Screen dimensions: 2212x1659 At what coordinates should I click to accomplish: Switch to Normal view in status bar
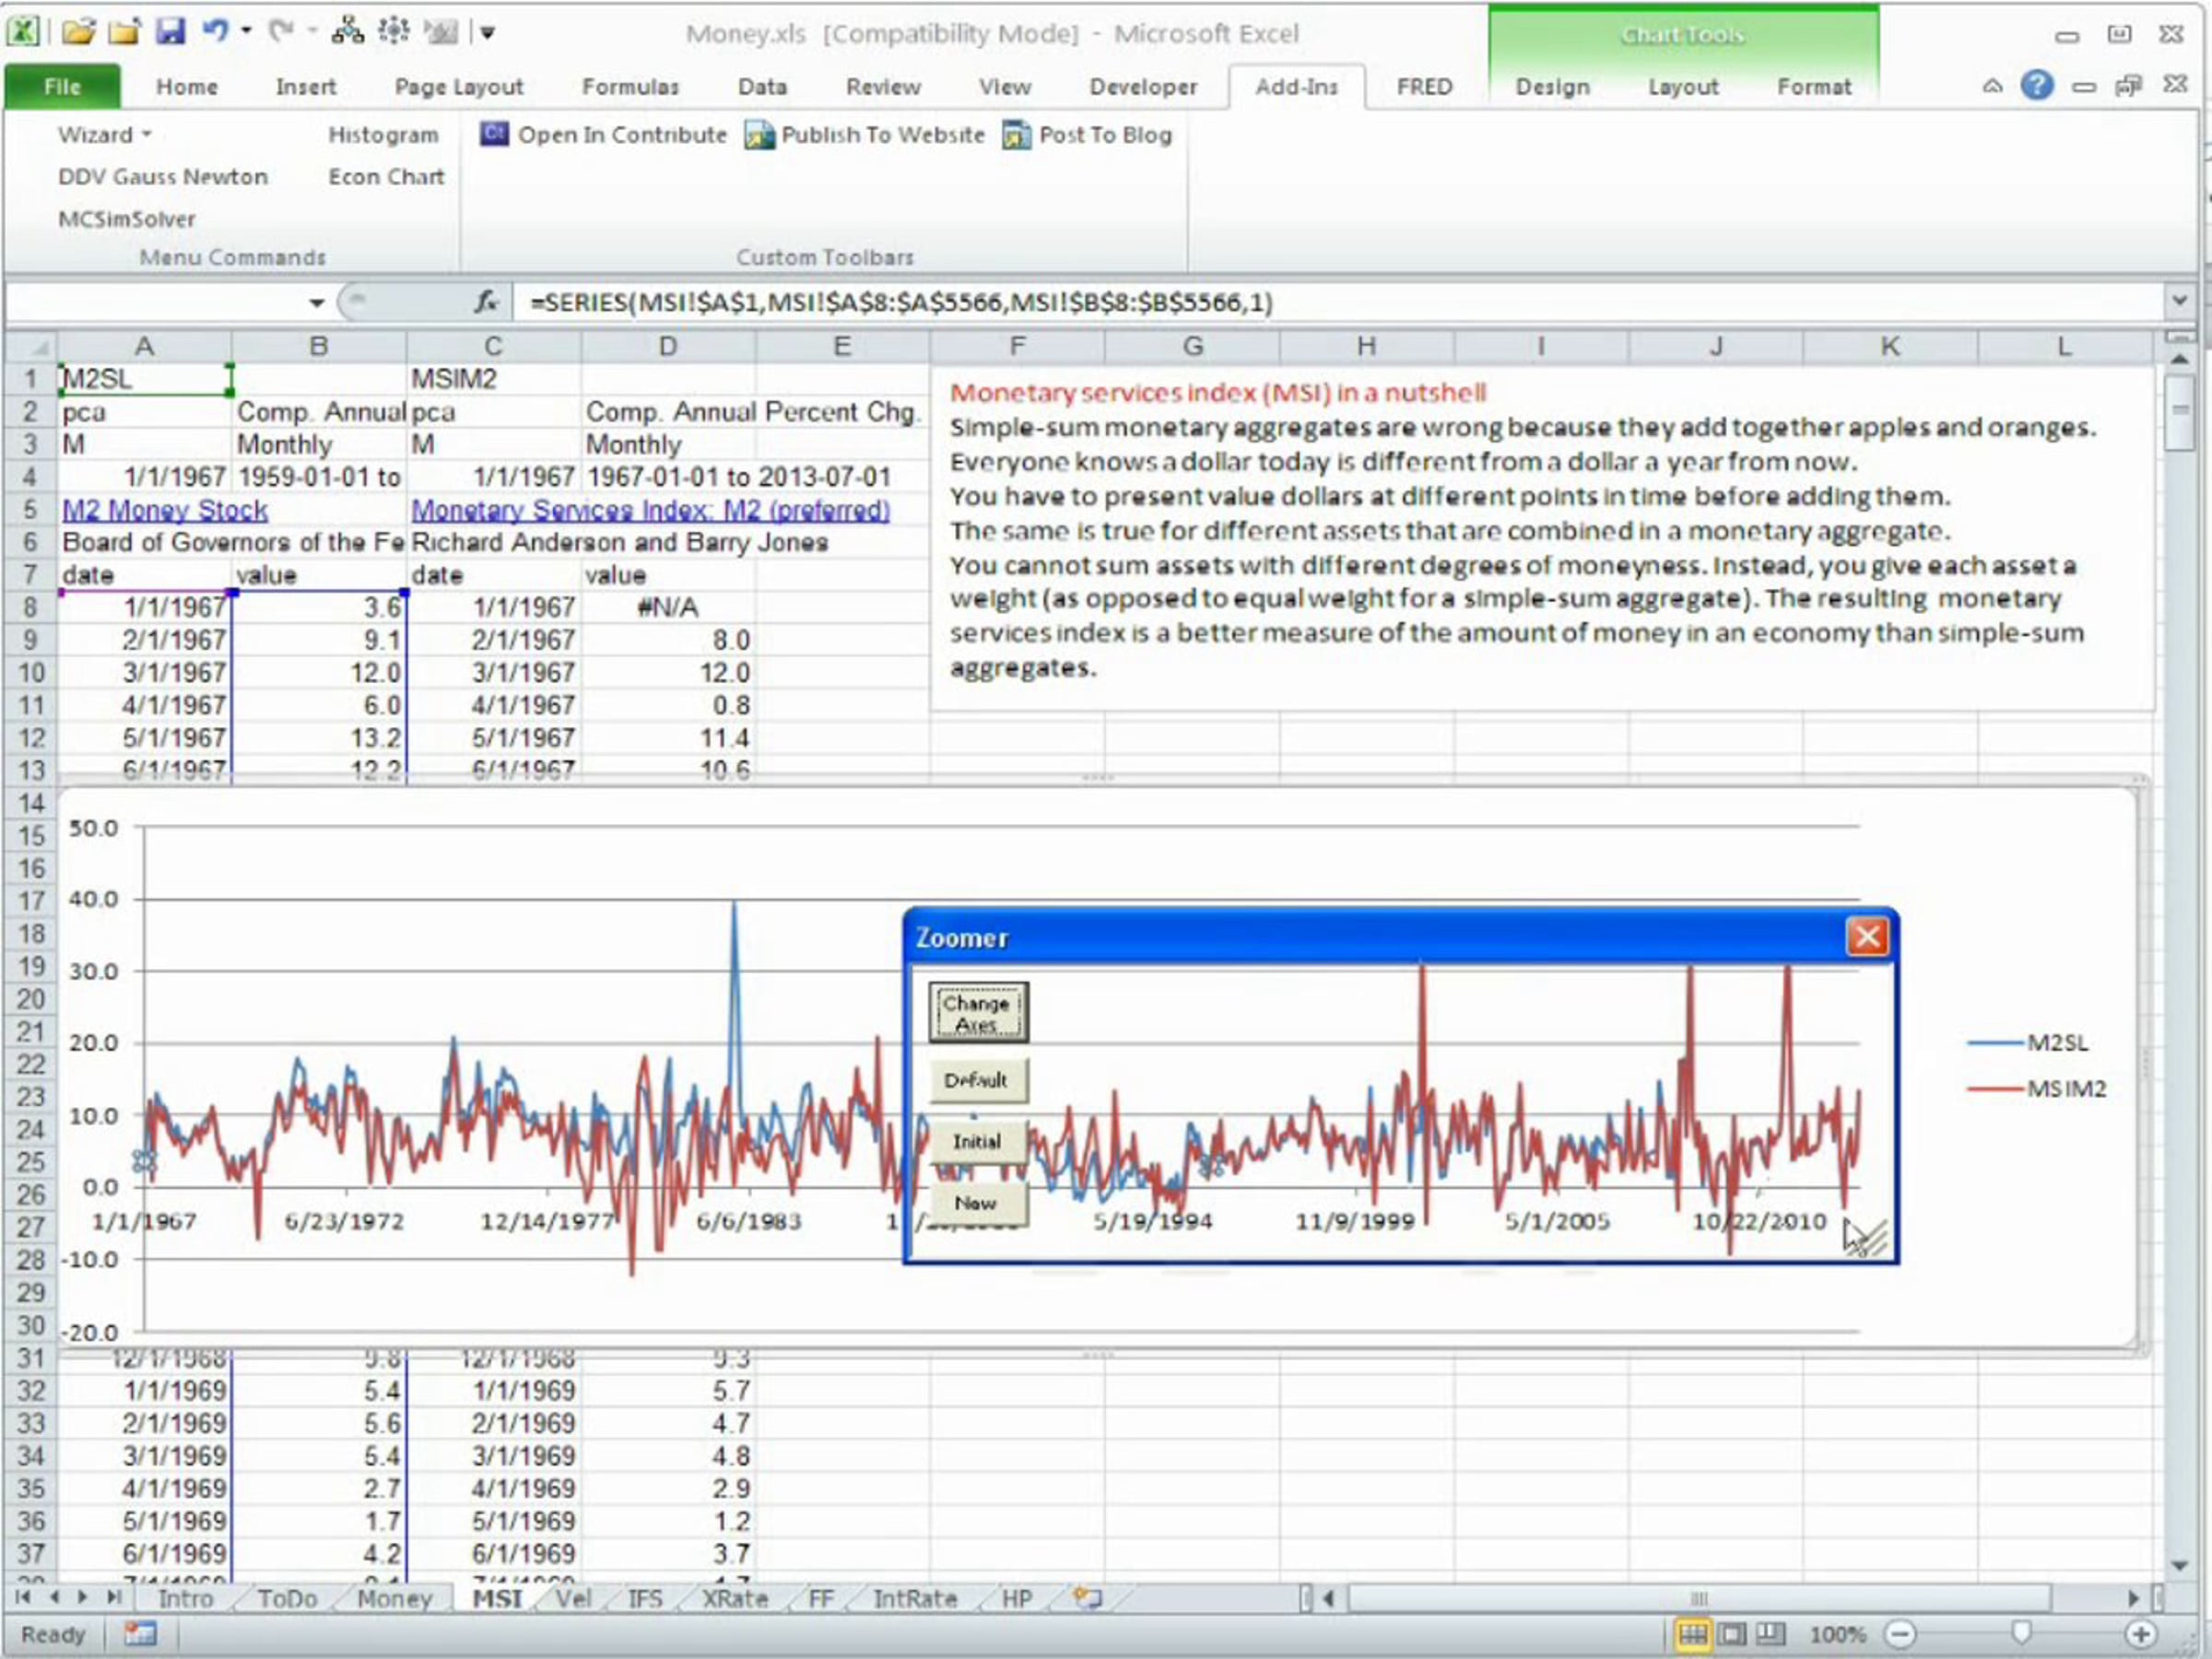click(1693, 1635)
